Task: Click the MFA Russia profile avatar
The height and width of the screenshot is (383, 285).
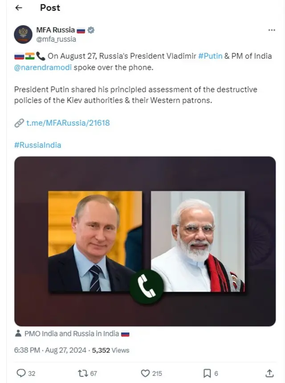Action: pyautogui.click(x=23, y=34)
